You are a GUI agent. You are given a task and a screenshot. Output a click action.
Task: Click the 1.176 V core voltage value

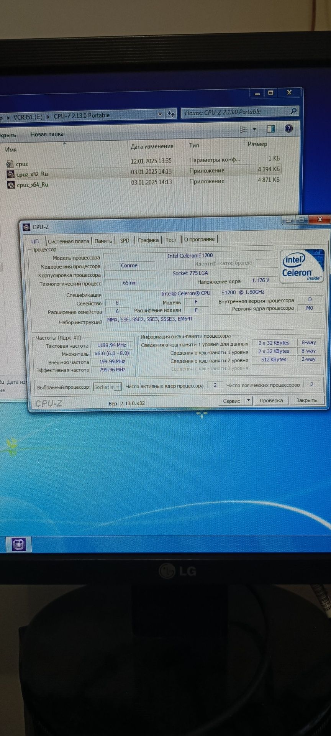[x=261, y=280]
